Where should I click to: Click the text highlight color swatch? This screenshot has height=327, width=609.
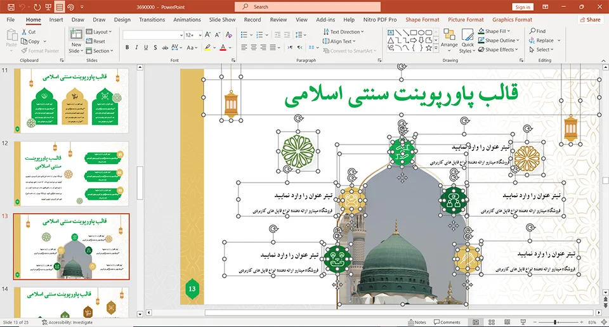[207, 48]
